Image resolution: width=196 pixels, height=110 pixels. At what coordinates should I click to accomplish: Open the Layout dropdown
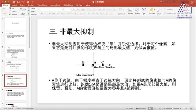[32, 8]
